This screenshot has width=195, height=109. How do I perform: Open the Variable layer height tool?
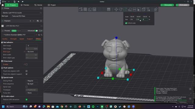click(108, 9)
